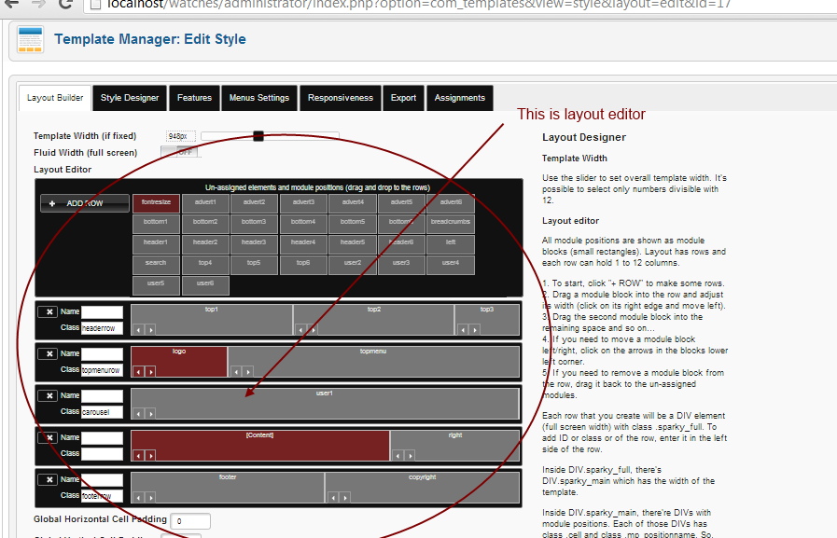This screenshot has height=538, width=837.
Task: Shift the top3 block left
Action: 463,329
